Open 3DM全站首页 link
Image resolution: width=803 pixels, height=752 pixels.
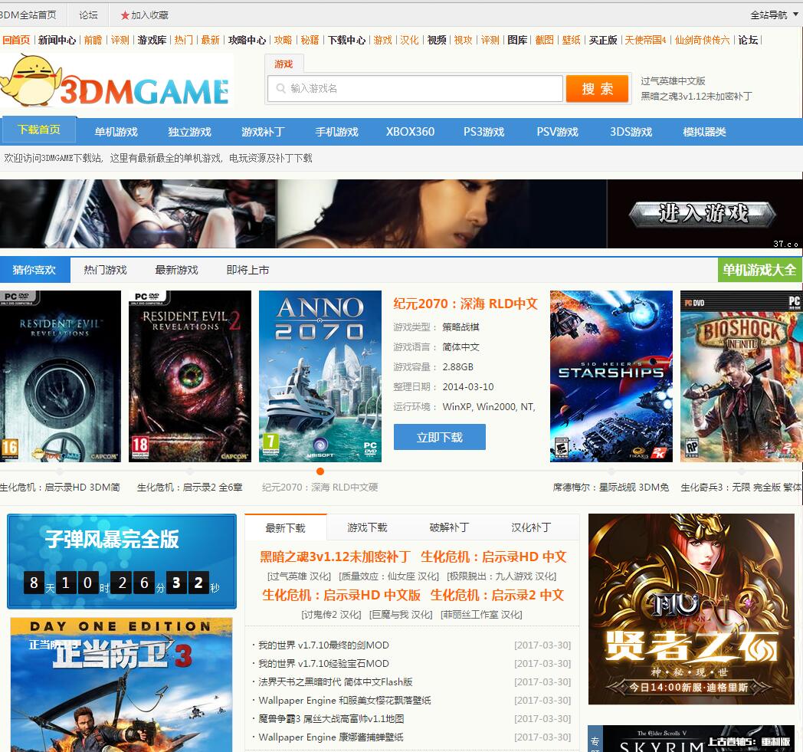[28, 15]
